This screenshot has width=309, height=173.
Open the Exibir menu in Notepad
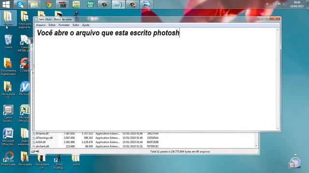[76, 25]
